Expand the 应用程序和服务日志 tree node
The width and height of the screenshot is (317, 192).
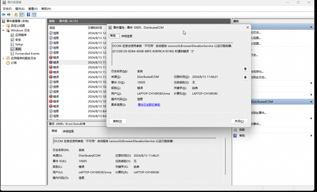[x=3, y=59]
